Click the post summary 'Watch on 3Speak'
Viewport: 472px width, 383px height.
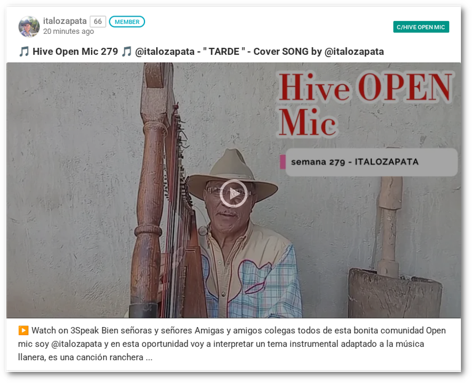click(x=232, y=344)
